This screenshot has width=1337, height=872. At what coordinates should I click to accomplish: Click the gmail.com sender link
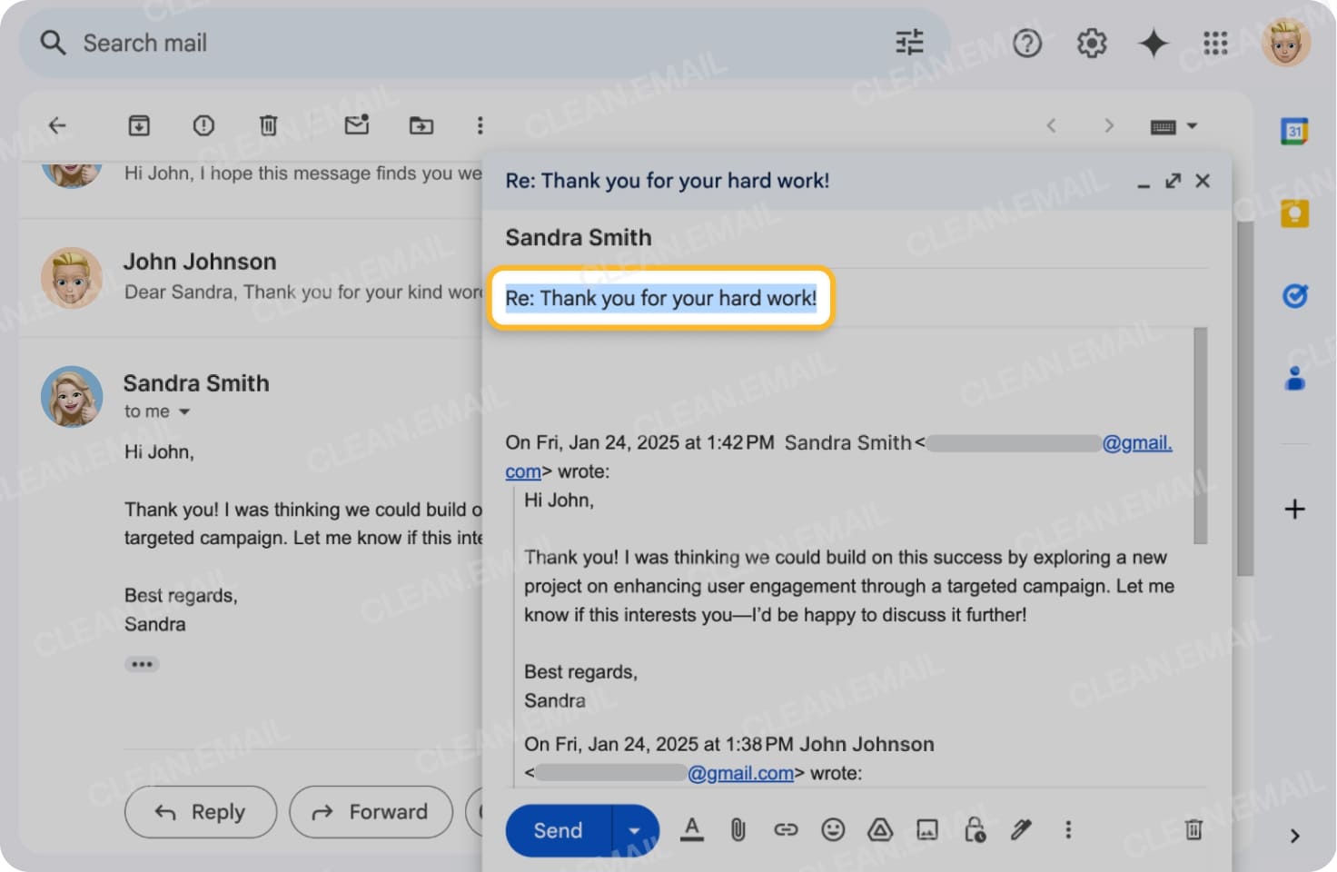(1138, 442)
